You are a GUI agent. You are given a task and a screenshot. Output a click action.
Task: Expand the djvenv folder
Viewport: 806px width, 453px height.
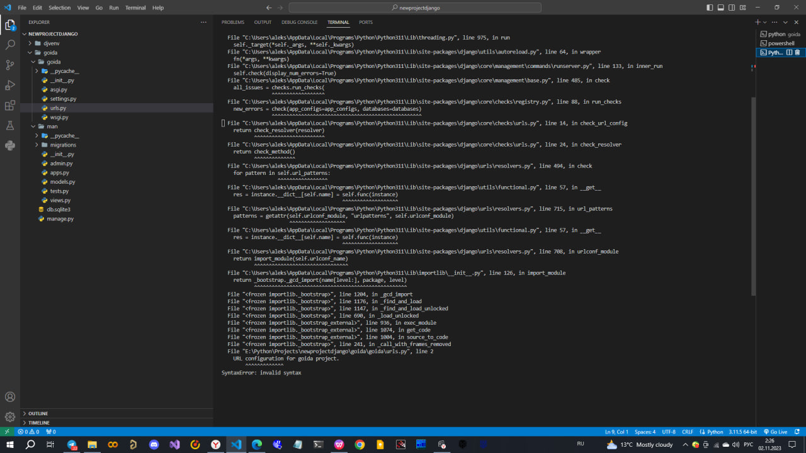(116, 43)
